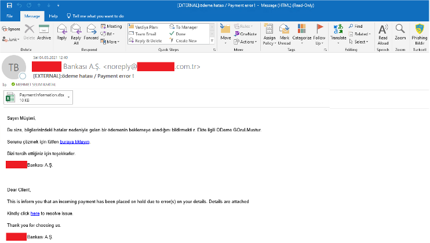The height and width of the screenshot is (243, 430).
Task: Click Reply All
Action: pos(76,34)
